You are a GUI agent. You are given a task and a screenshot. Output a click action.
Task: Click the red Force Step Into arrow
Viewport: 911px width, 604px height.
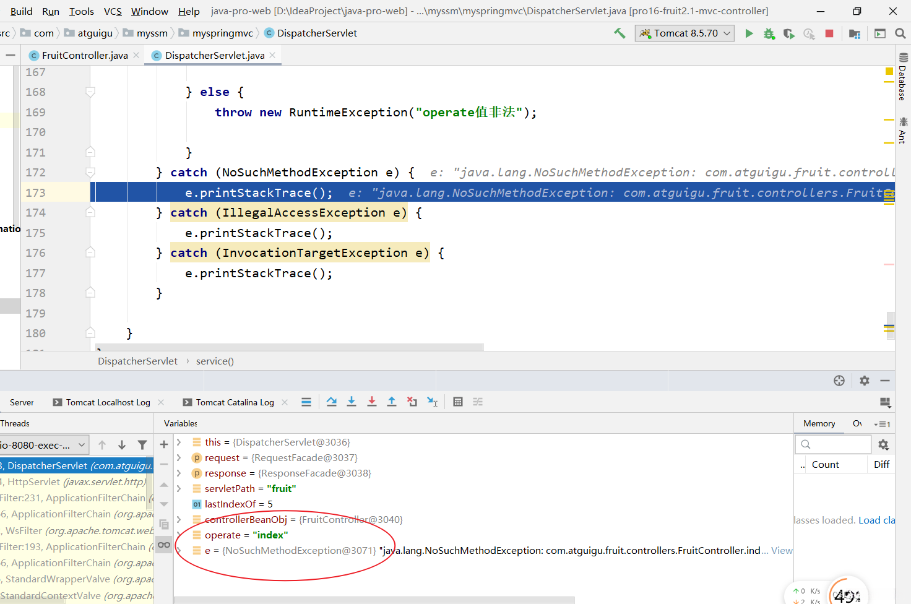tap(371, 402)
